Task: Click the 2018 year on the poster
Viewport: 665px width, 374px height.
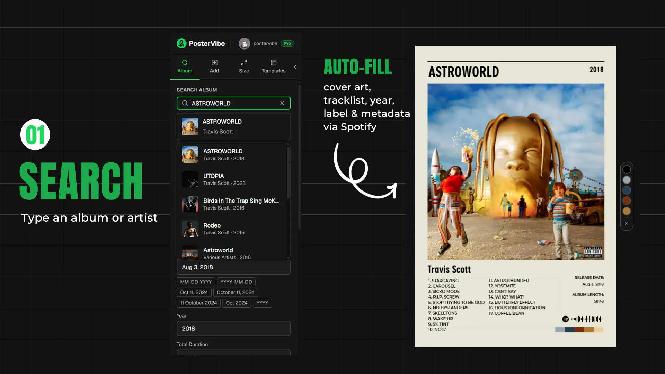Action: tap(596, 70)
